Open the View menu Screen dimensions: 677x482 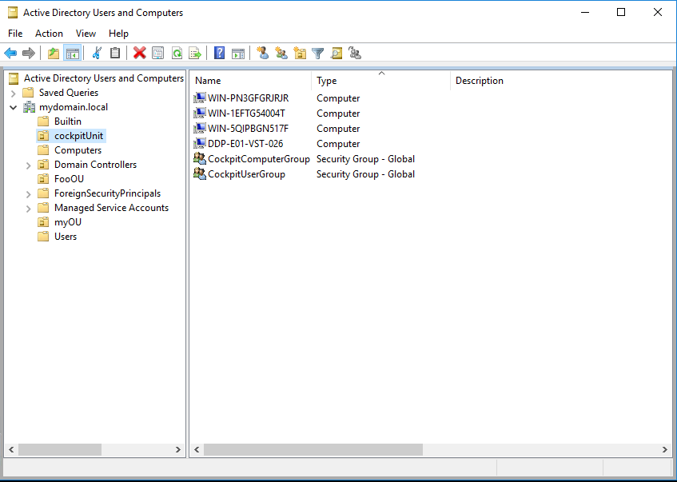86,34
